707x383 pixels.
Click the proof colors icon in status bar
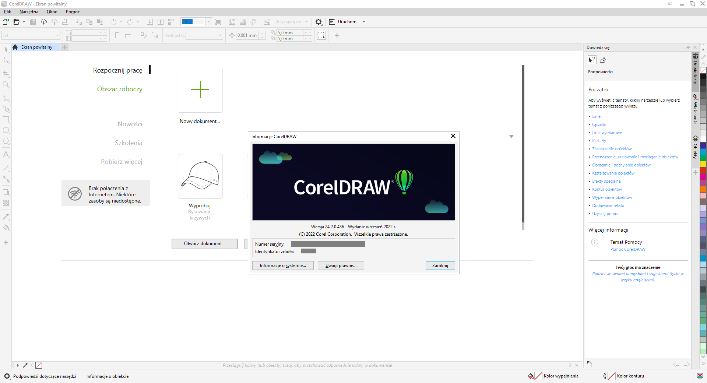(700, 376)
